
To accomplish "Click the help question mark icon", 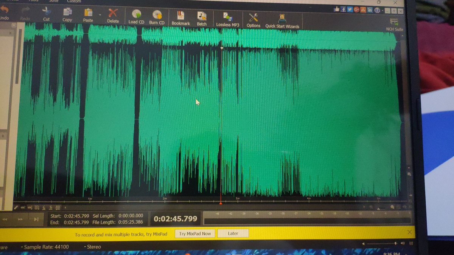I will click(377, 10).
